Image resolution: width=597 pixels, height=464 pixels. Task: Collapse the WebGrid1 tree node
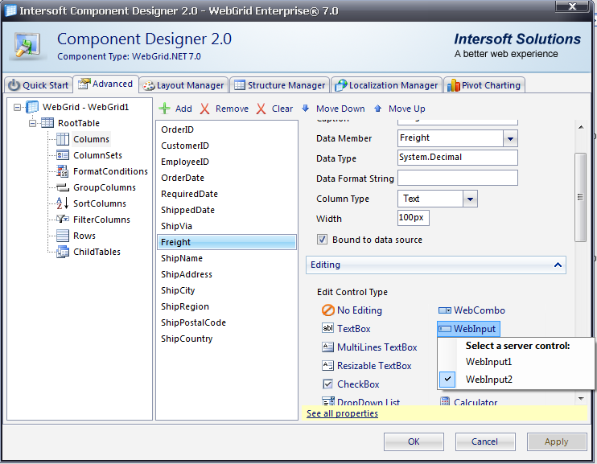pyautogui.click(x=17, y=107)
